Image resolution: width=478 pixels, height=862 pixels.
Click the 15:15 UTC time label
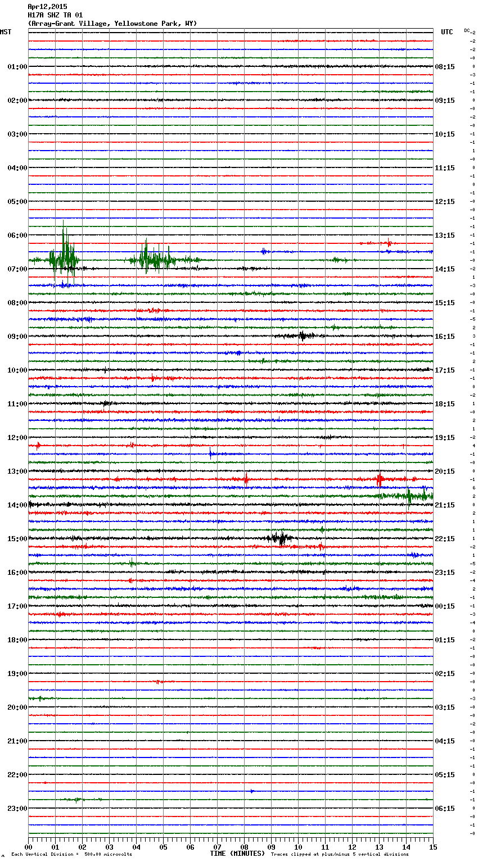(445, 303)
